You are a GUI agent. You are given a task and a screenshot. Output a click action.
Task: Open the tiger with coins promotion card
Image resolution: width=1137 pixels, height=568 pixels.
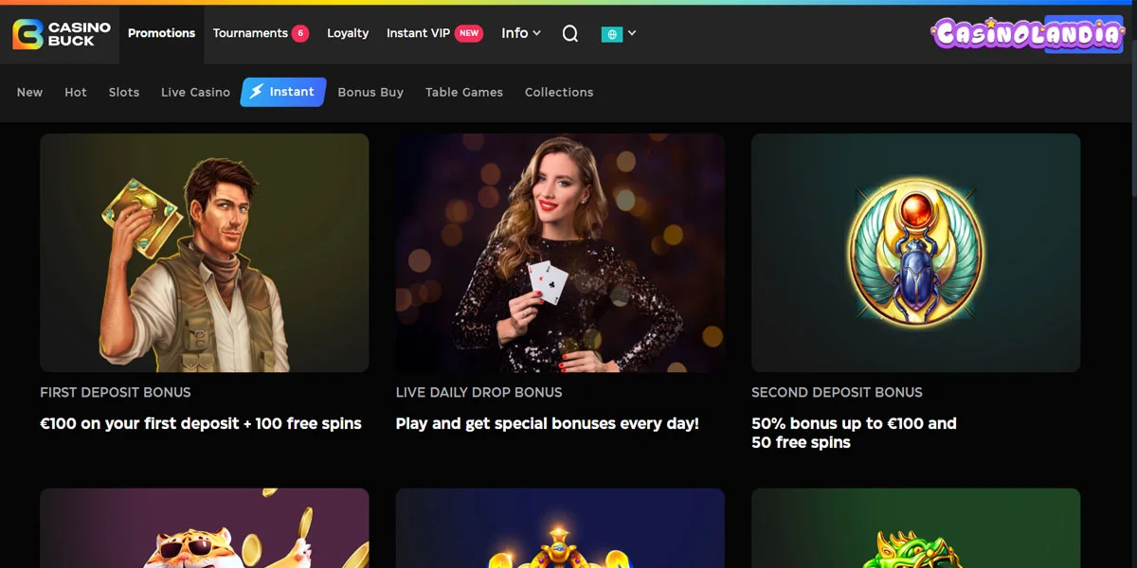(x=205, y=528)
